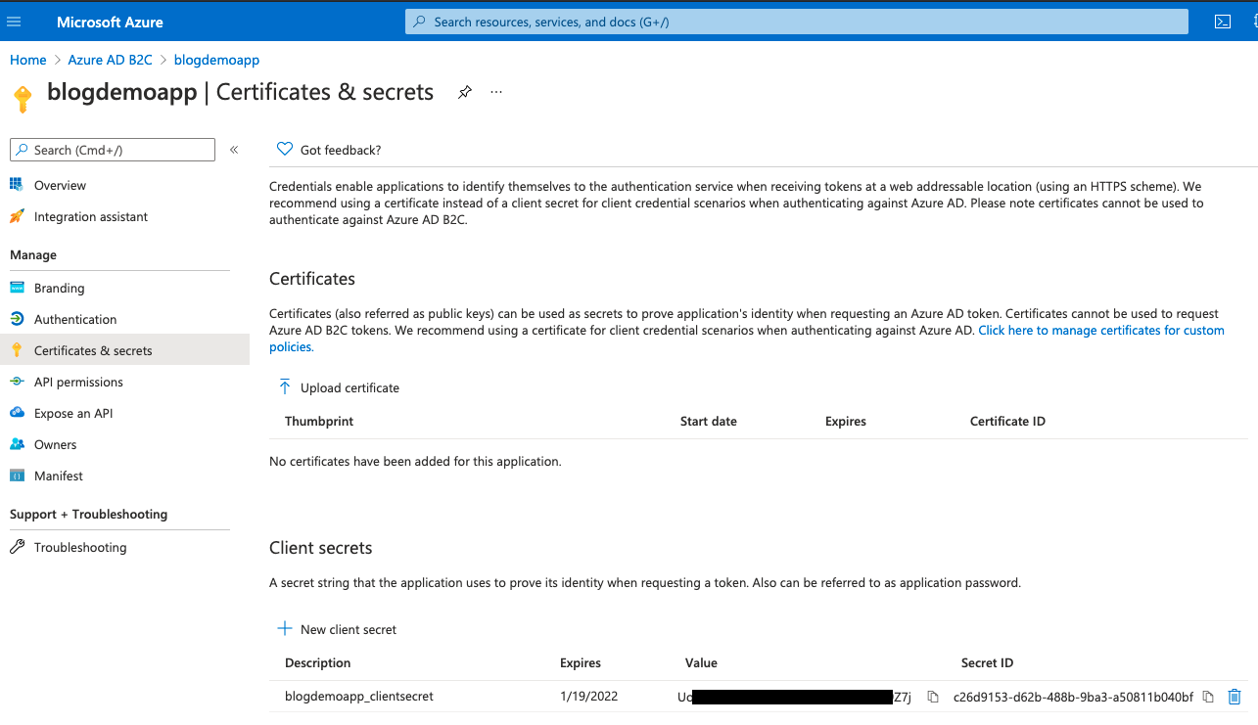Click the Certificates section heading
The height and width of the screenshot is (725, 1258).
point(312,279)
